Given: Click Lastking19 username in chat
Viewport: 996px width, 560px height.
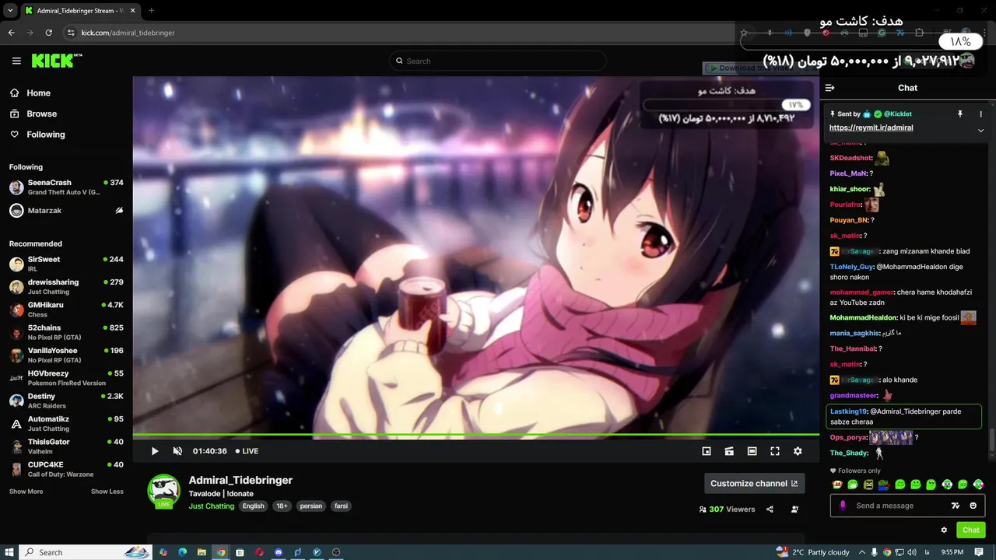Looking at the screenshot, I should (x=848, y=411).
